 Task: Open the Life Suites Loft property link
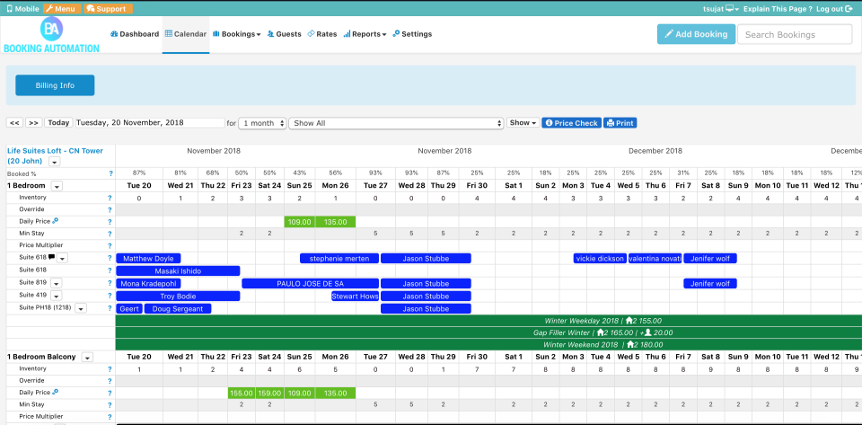(x=55, y=155)
